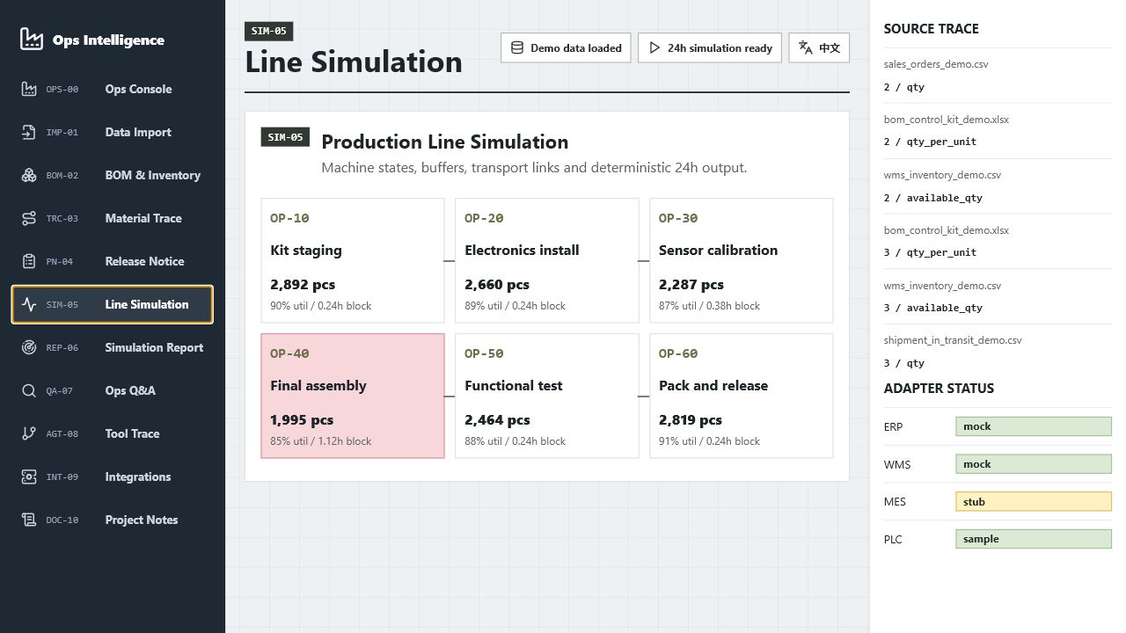Viewport: 1126px width, 633px height.
Task: Select the OP-20 Electronics install card
Action: click(547, 260)
